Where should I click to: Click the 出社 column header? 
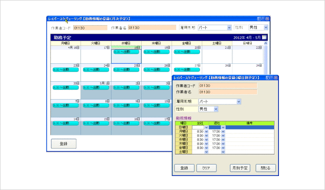[200, 123]
